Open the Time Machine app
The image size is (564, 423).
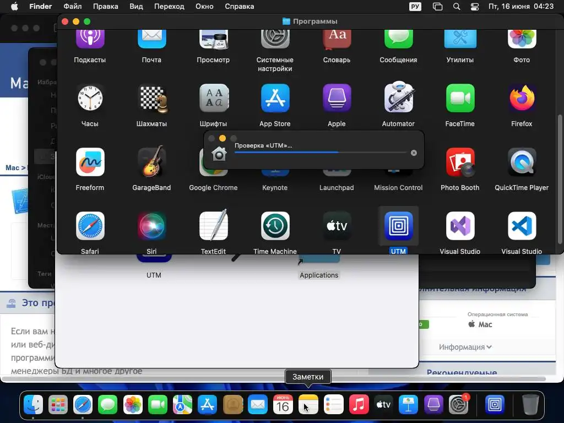(275, 226)
